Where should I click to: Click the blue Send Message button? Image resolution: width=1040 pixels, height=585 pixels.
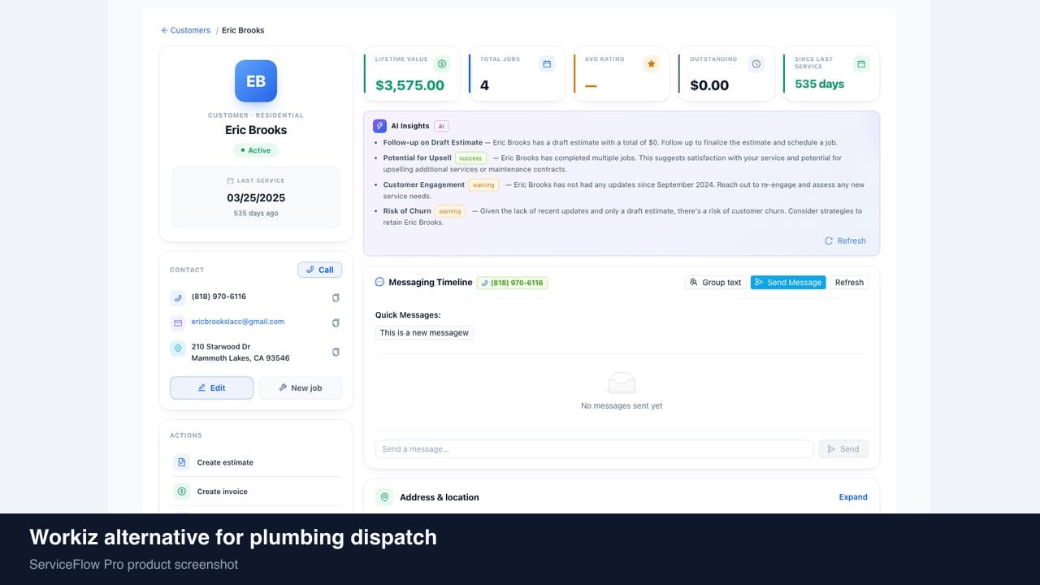coord(788,283)
